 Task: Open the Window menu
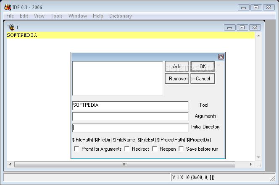[78, 16]
